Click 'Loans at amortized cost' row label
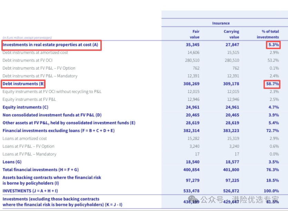The image size is (288, 211). point(24,138)
